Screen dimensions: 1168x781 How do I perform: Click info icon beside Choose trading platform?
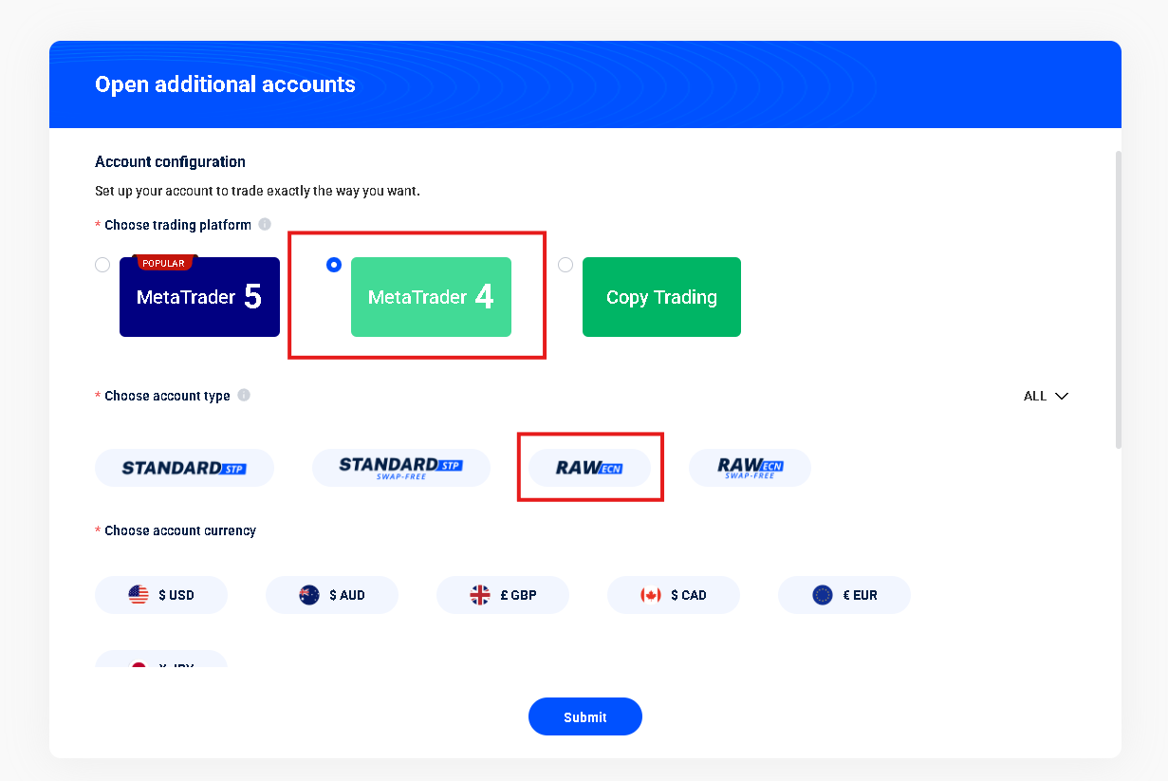tap(265, 225)
